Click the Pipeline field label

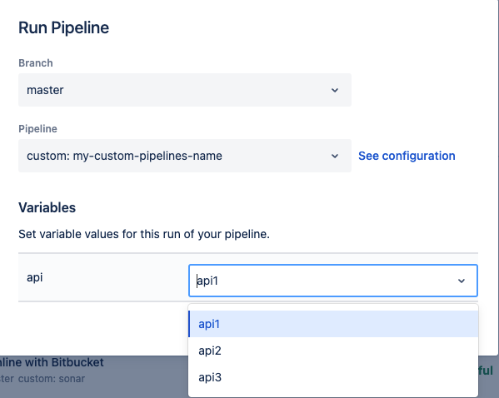(37, 129)
